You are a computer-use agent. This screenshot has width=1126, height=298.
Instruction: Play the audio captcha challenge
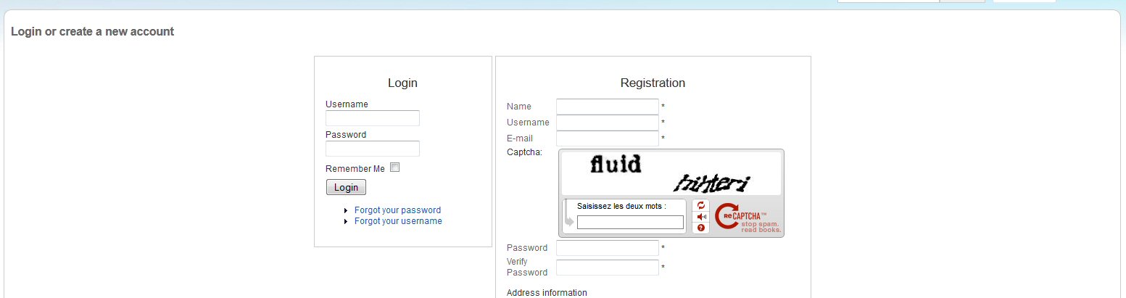[x=701, y=217]
